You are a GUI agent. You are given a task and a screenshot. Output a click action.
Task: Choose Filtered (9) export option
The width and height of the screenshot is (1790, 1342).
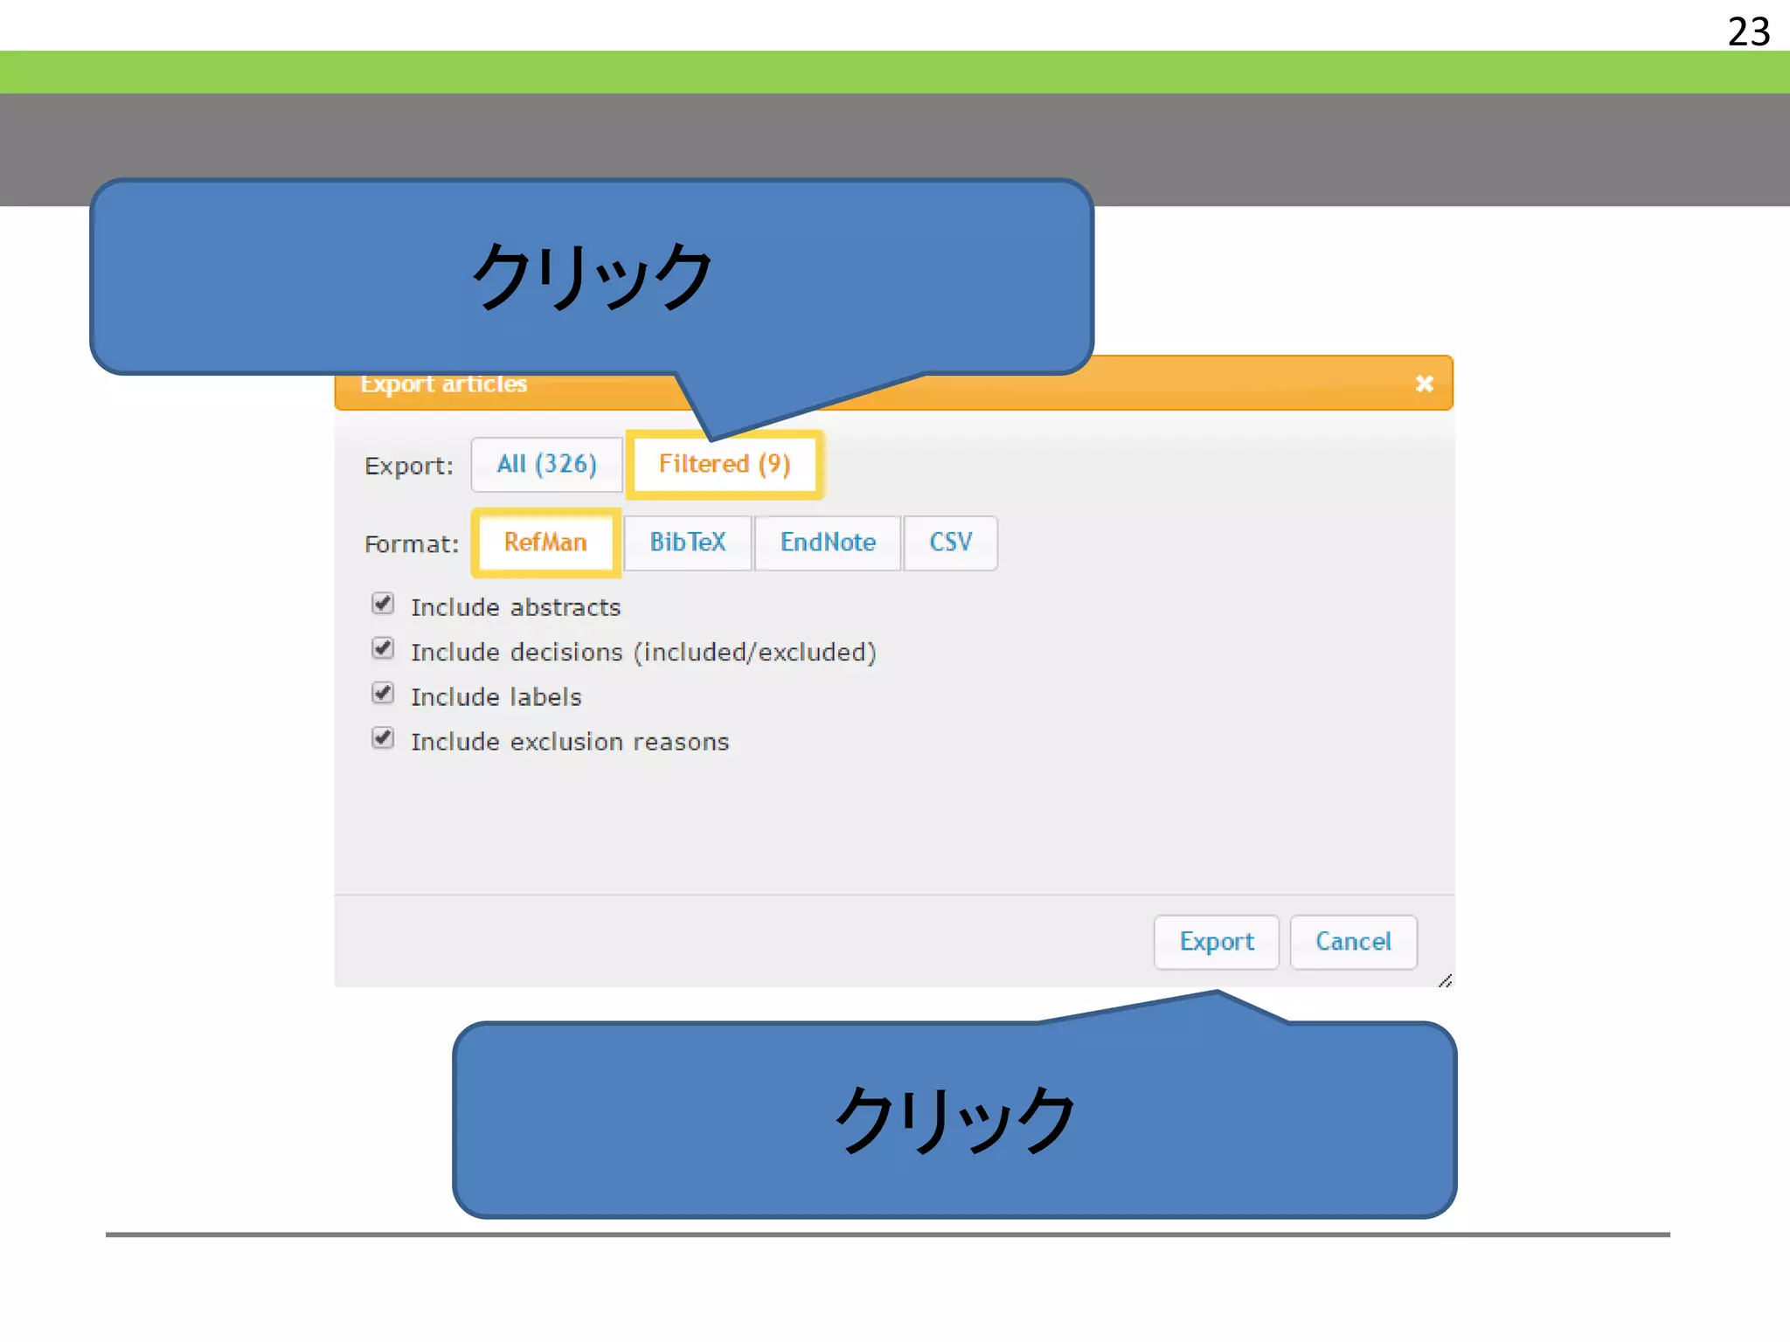725,465
